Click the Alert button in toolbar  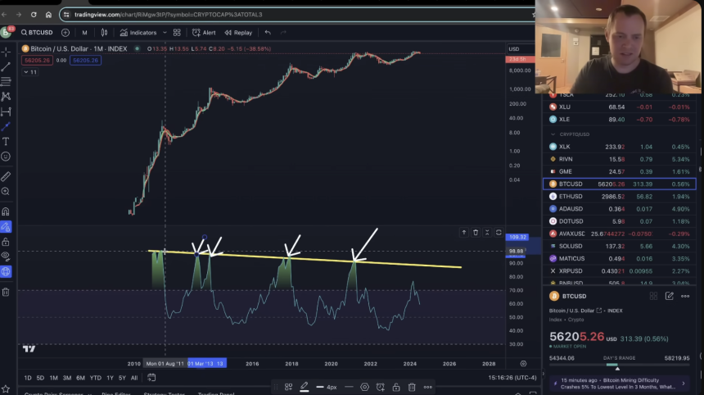(204, 33)
